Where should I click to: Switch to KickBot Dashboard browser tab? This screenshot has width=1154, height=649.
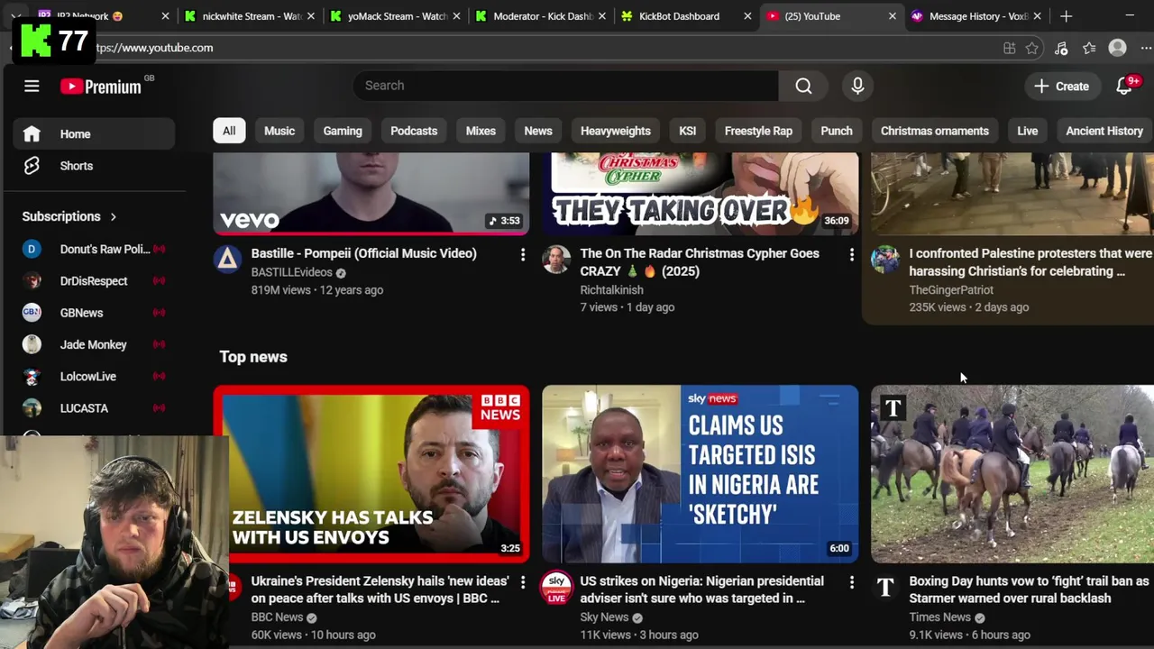click(x=687, y=16)
